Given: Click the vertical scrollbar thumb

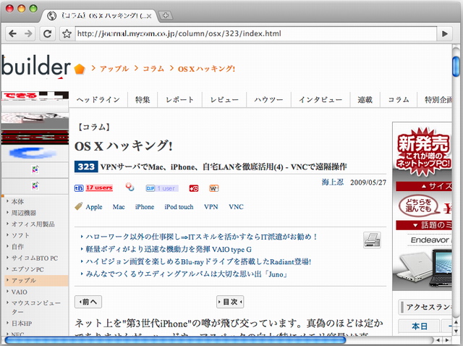Looking at the screenshot, I should pos(456,67).
